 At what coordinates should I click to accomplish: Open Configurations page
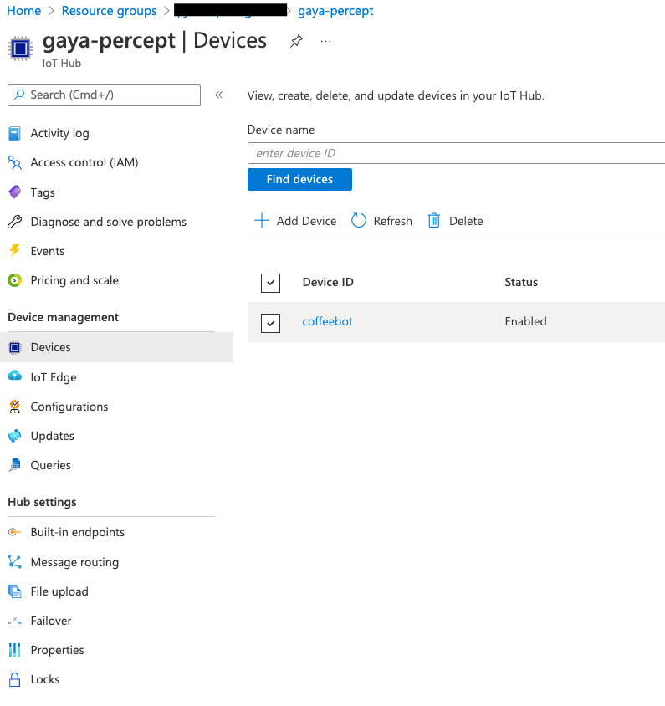69,407
